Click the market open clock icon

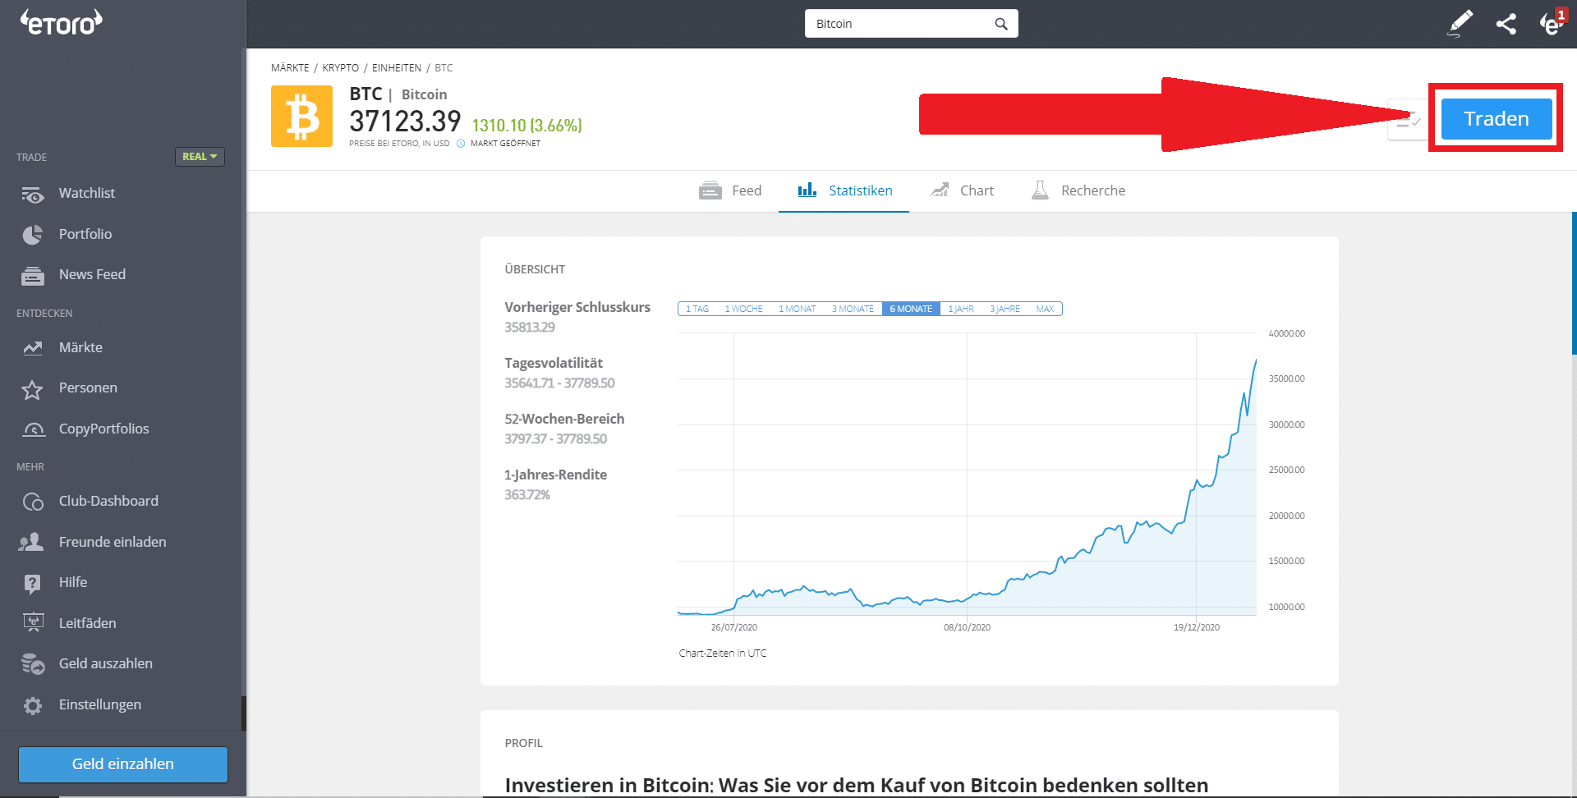461,144
